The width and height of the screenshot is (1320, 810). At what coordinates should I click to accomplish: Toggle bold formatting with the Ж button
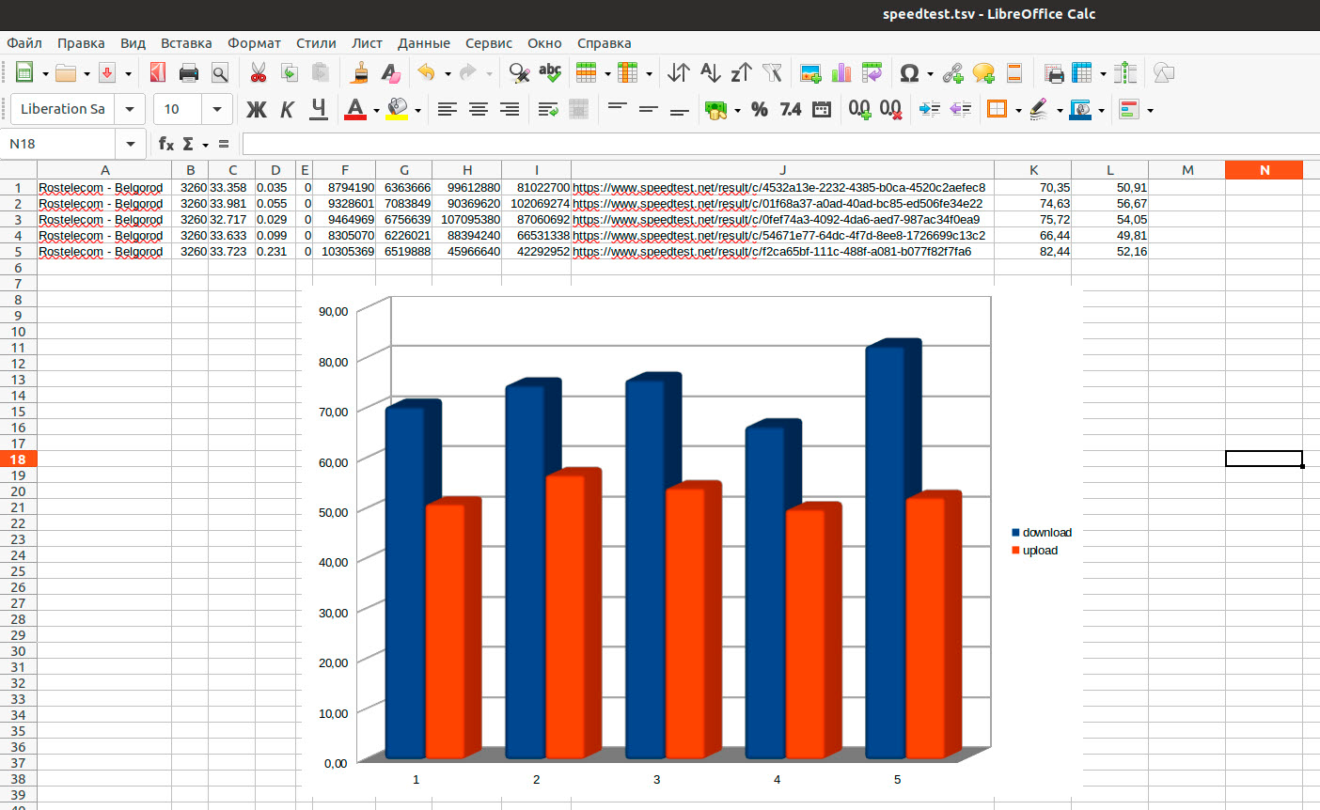click(256, 110)
